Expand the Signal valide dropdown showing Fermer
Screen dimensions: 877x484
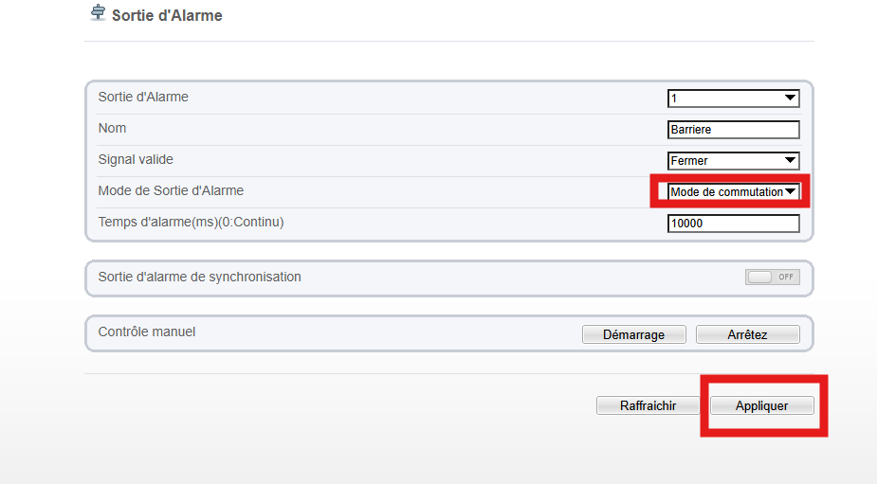click(x=733, y=161)
